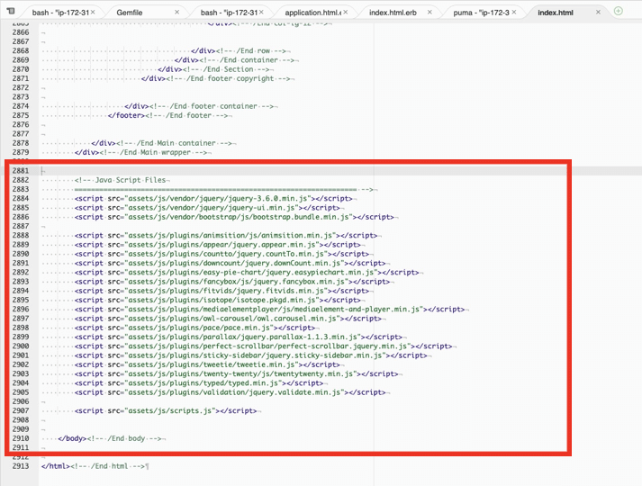This screenshot has height=486, width=642.
Task: Close the bash tab just after Gemfile
Action: coord(261,13)
